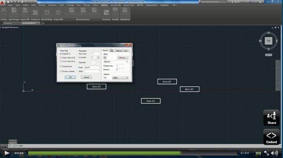Open the video quality grid icon
This screenshot has width=283, height=158.
(x=258, y=153)
